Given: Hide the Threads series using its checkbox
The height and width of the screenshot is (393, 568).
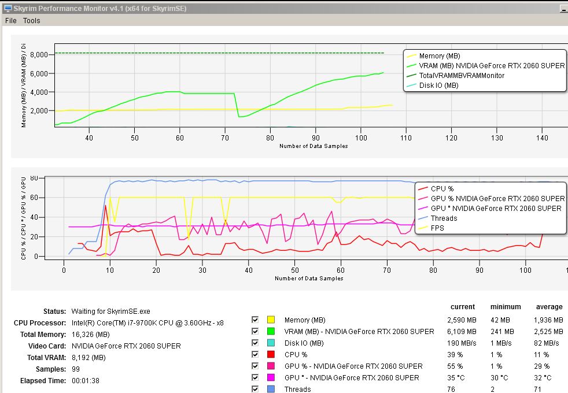Looking at the screenshot, I should pyautogui.click(x=255, y=389).
